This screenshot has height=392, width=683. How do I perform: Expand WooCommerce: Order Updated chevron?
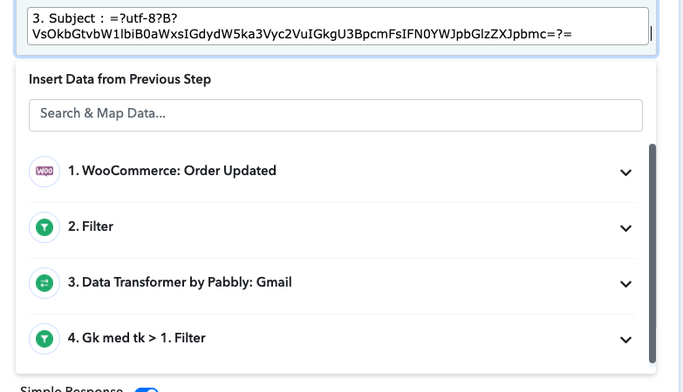(x=625, y=172)
